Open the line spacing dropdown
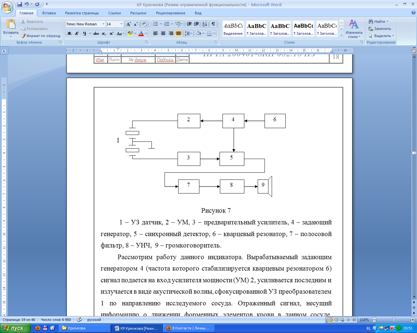The width and height of the screenshot is (417, 333). click(188, 33)
